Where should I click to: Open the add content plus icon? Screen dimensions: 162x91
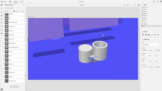pos(2,5)
